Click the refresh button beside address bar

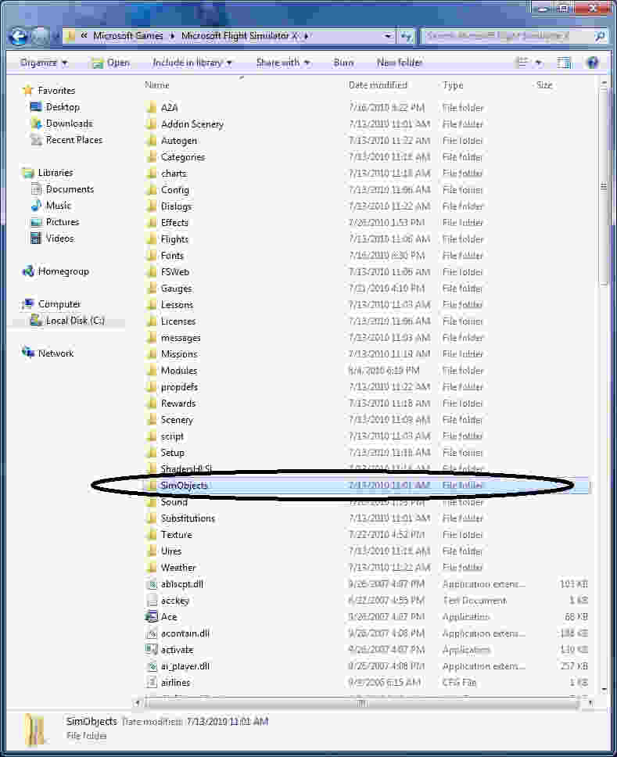coord(407,36)
